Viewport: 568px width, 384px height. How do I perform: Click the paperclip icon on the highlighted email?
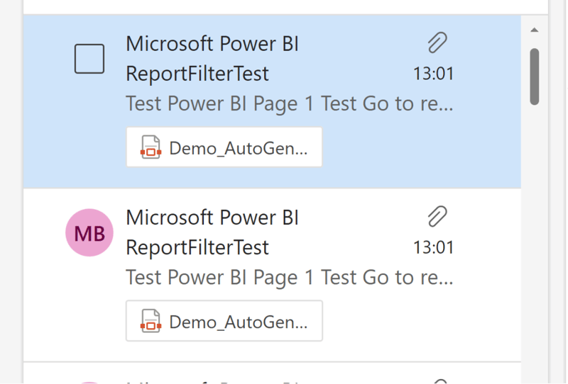click(437, 43)
